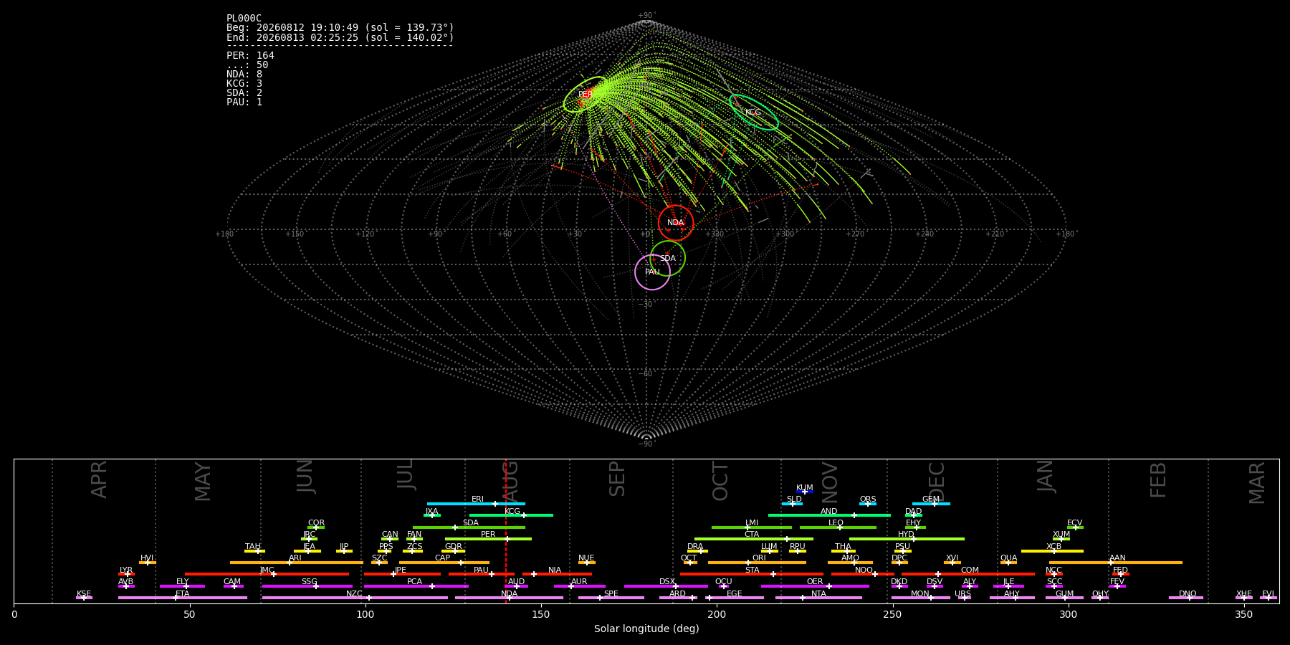
Task: Select the cyan ERI shower bar
Action: [476, 504]
